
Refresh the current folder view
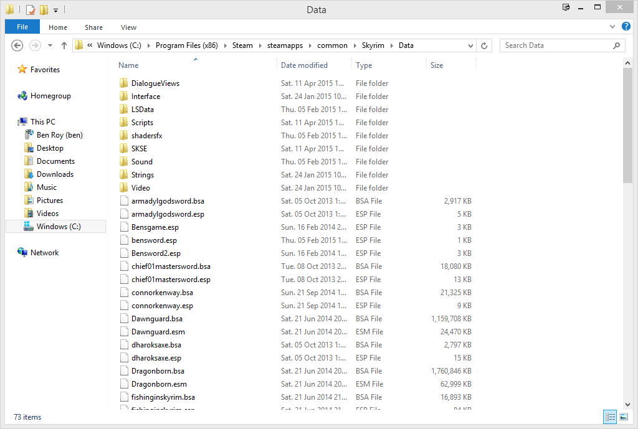[x=485, y=45]
